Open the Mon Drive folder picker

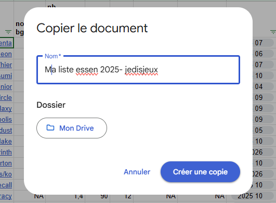click(x=72, y=128)
